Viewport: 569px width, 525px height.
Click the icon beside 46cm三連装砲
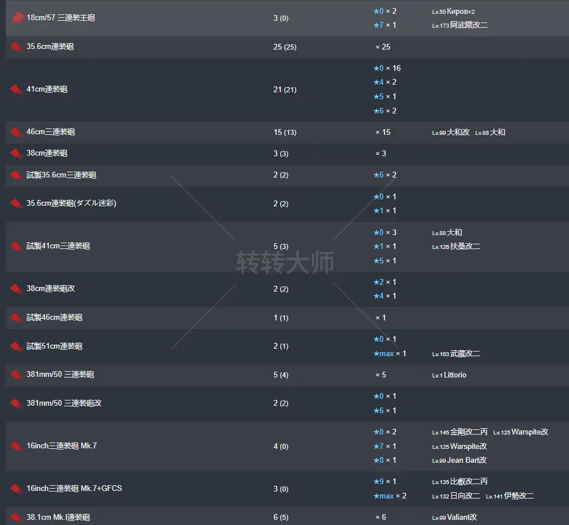point(16,133)
